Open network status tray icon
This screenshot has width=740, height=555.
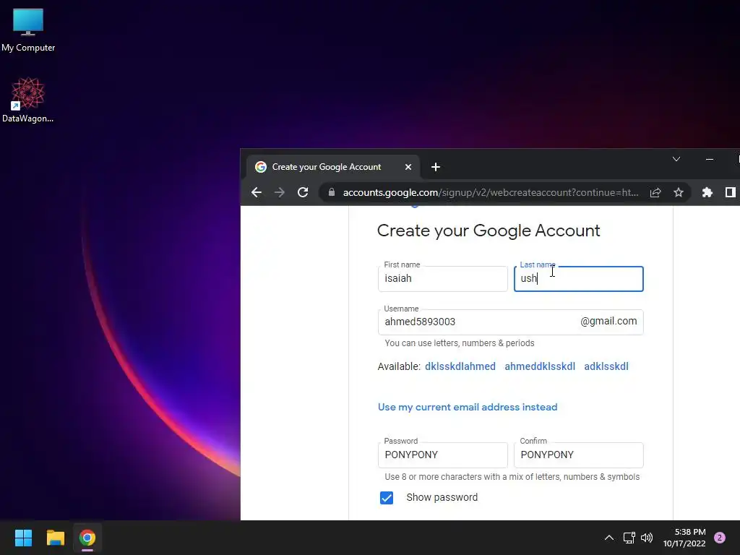[629, 538]
